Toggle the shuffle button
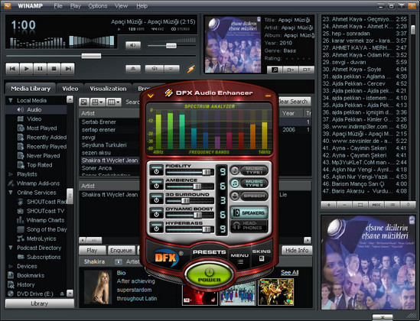The image size is (420, 321). coord(155,69)
